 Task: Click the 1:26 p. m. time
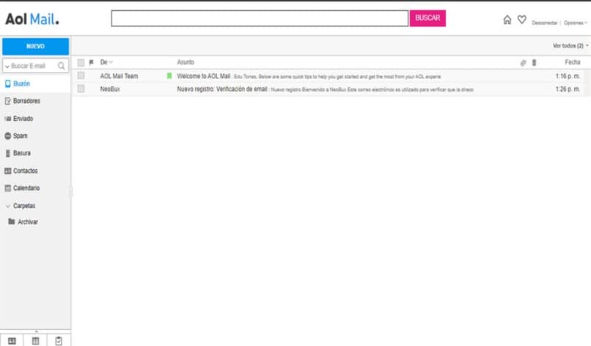(568, 89)
